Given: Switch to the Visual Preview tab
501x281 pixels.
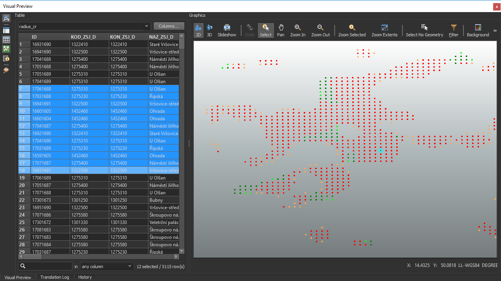Looking at the screenshot, I should (x=18, y=277).
